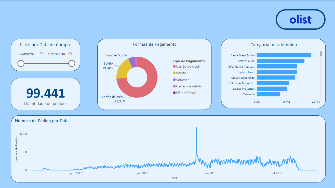Grab the right handle of date slider

point(72,63)
